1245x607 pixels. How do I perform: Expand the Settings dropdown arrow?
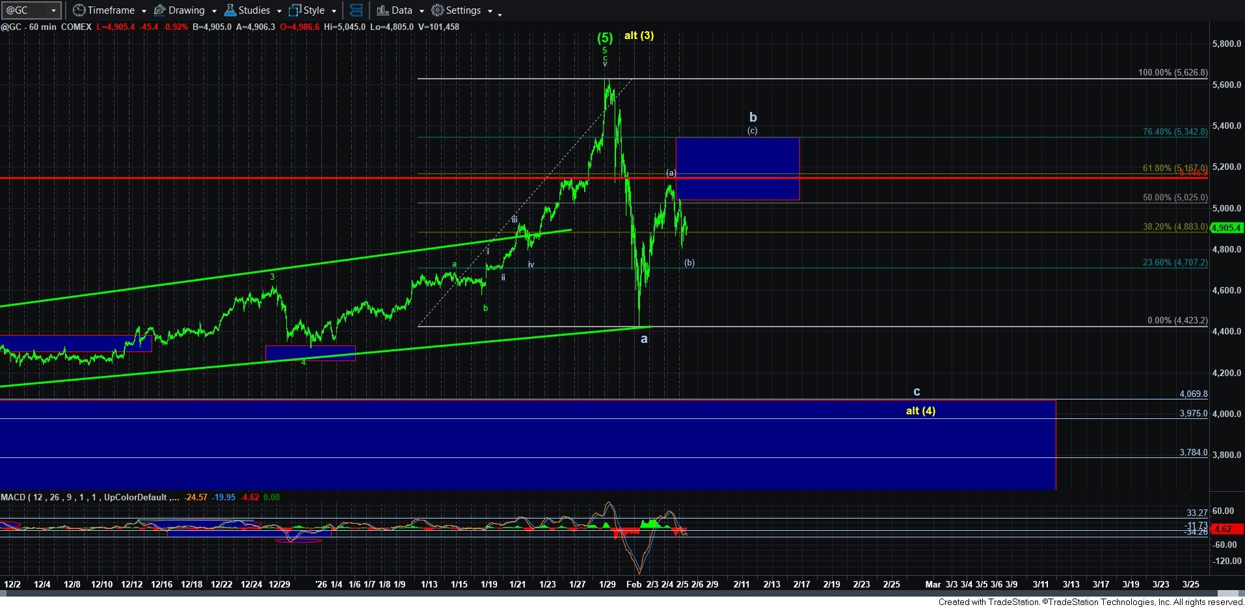click(x=490, y=11)
